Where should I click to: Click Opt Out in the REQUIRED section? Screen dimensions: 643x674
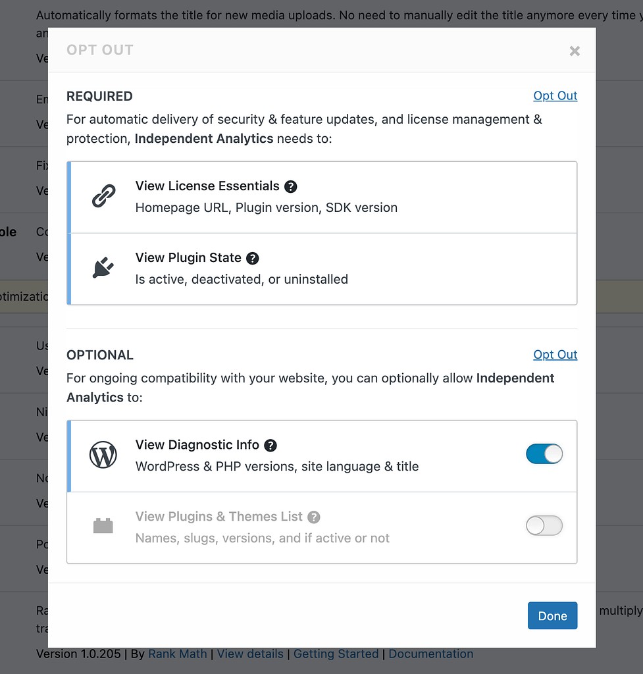point(555,96)
